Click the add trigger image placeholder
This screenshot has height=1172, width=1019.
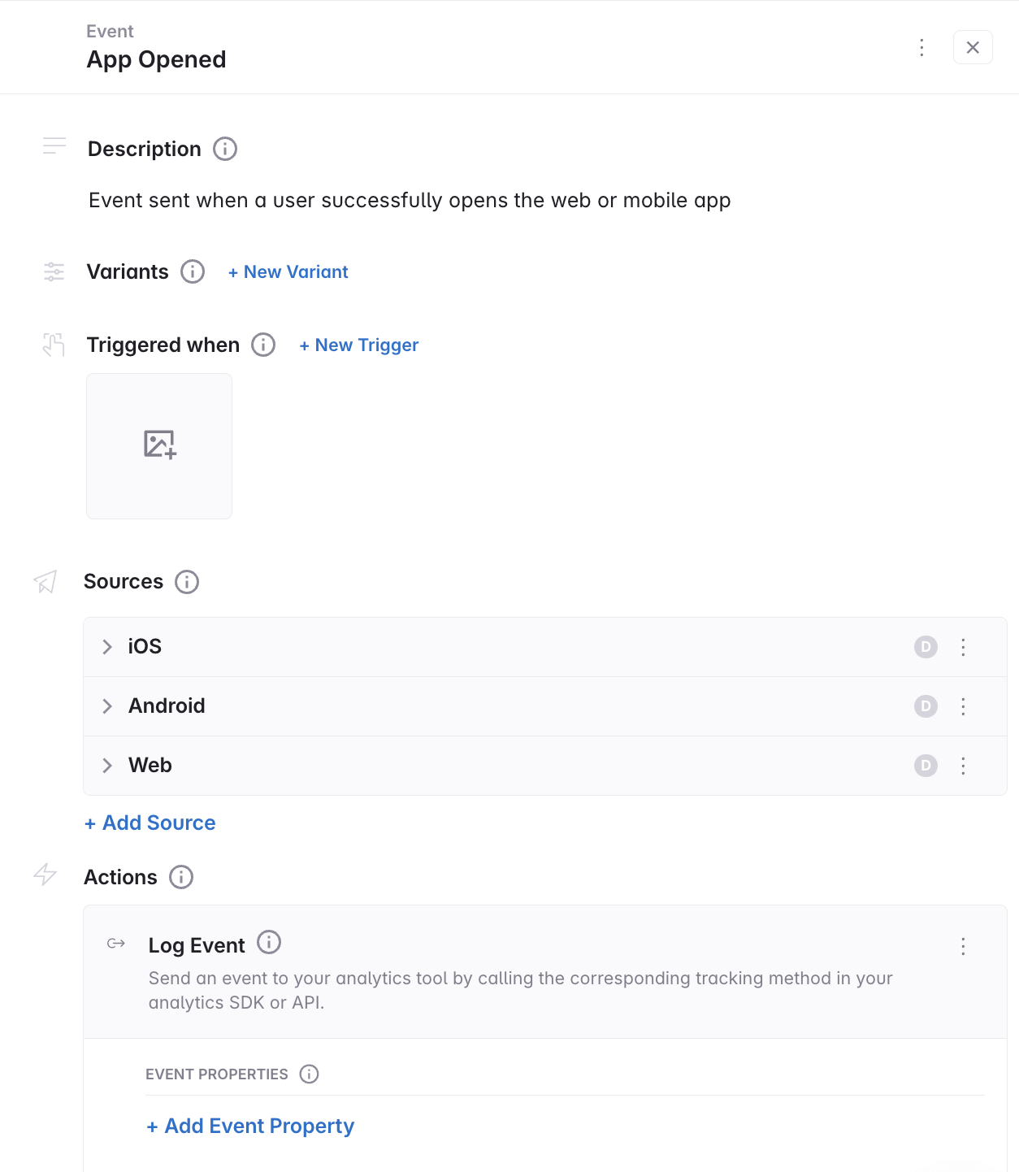pos(159,445)
